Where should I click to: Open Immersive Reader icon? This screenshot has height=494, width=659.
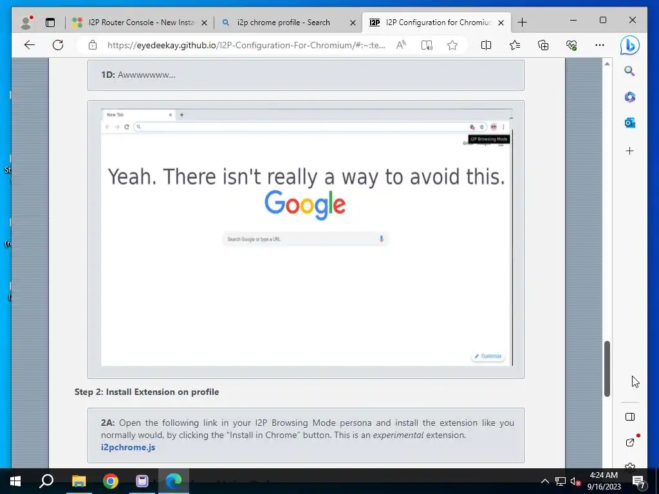coord(427,45)
